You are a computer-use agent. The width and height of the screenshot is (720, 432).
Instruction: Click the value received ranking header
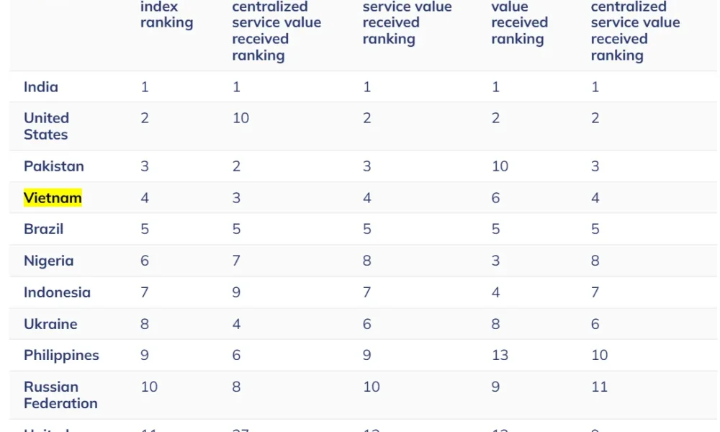(x=519, y=23)
